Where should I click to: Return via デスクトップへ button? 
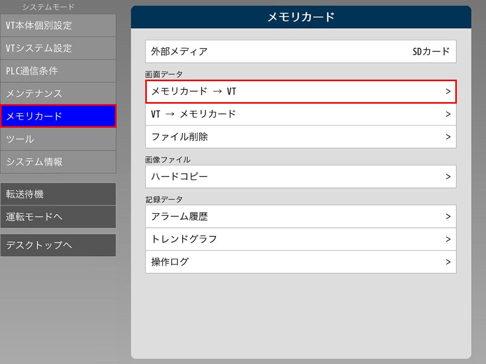pos(58,245)
